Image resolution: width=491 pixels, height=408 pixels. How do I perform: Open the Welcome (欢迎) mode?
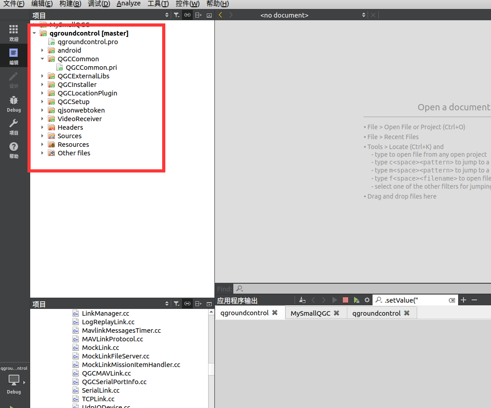pyautogui.click(x=14, y=33)
